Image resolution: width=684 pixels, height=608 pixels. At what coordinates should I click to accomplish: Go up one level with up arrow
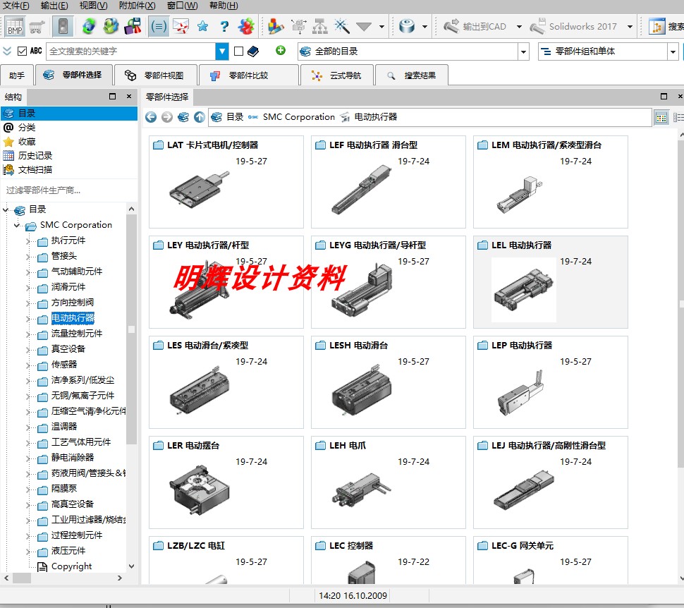tap(200, 117)
